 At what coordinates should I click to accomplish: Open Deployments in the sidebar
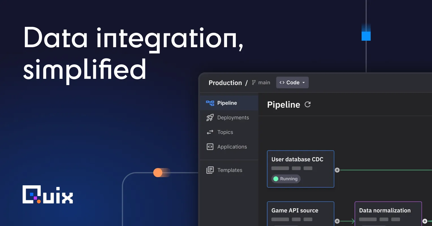click(x=229, y=118)
